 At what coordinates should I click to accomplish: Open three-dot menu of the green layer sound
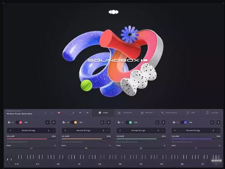click(x=163, y=131)
